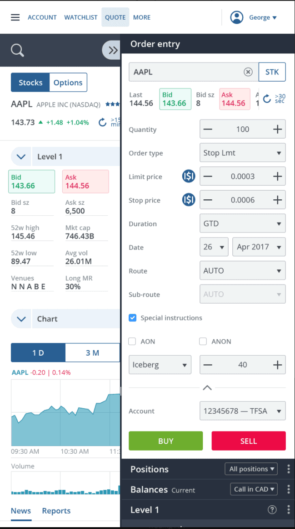Click the search magnifier icon
The height and width of the screenshot is (529, 295).
[x=17, y=50]
